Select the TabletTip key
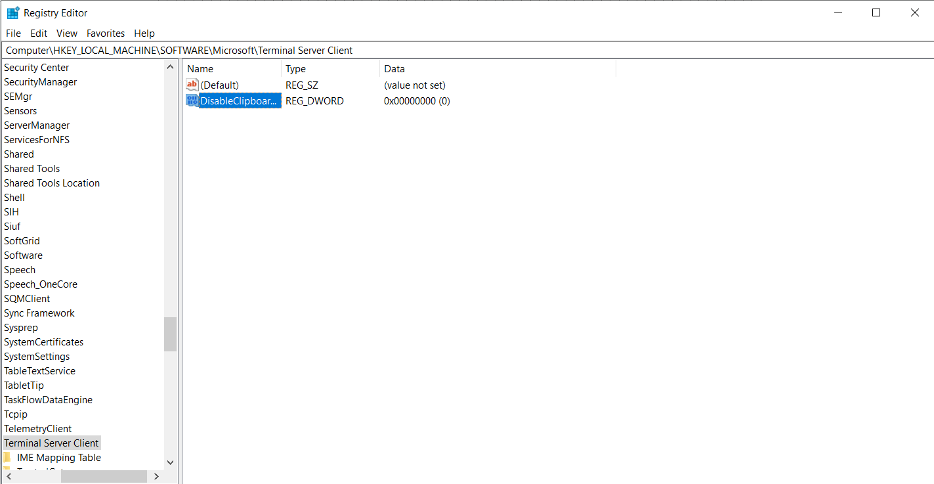This screenshot has width=934, height=484. tap(24, 385)
